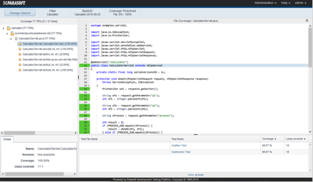The image size is (313, 182).
Task: Open the admin user dropdown
Action: [x=300, y=3]
